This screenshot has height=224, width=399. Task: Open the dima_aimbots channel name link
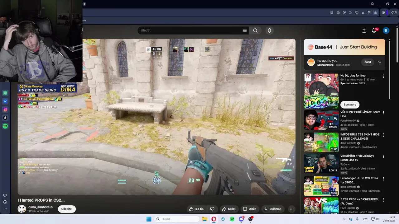click(39, 207)
